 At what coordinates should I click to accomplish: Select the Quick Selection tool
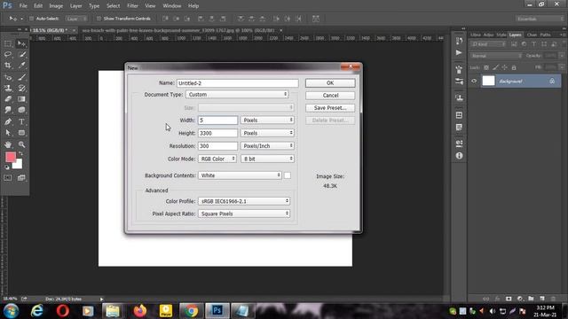coord(21,55)
